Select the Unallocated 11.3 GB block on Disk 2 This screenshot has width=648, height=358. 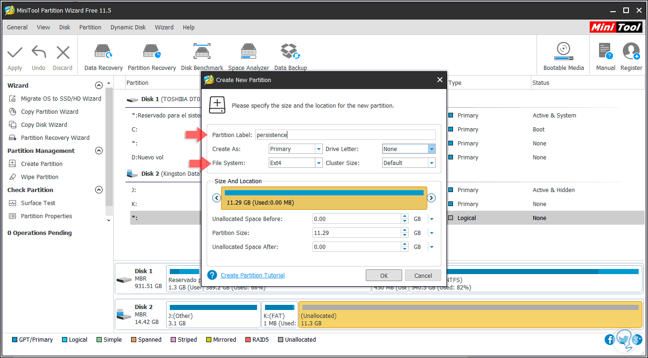(x=470, y=315)
